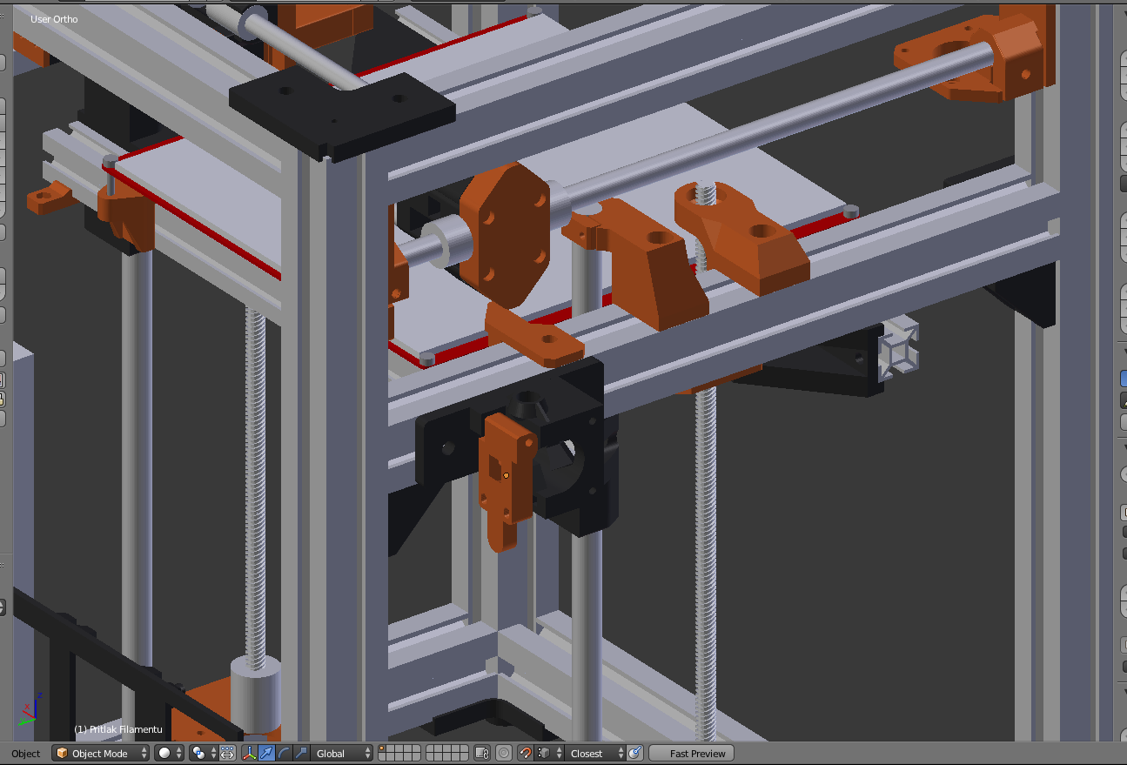Select the translate manipulator arrow
Image resolution: width=1127 pixels, height=765 pixels.
click(267, 754)
